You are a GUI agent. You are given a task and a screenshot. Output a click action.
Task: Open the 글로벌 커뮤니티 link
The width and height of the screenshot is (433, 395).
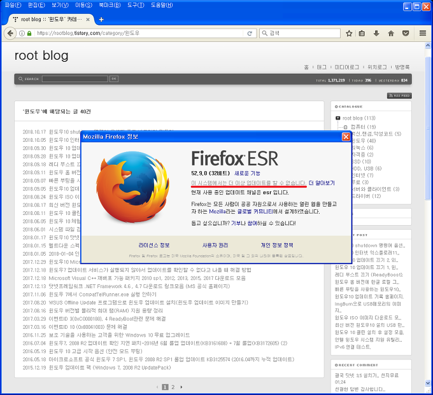[x=255, y=212]
